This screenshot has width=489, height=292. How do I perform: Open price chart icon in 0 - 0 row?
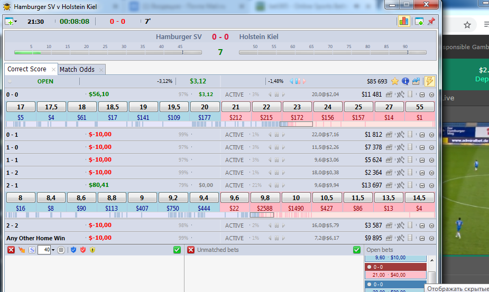coord(389,95)
